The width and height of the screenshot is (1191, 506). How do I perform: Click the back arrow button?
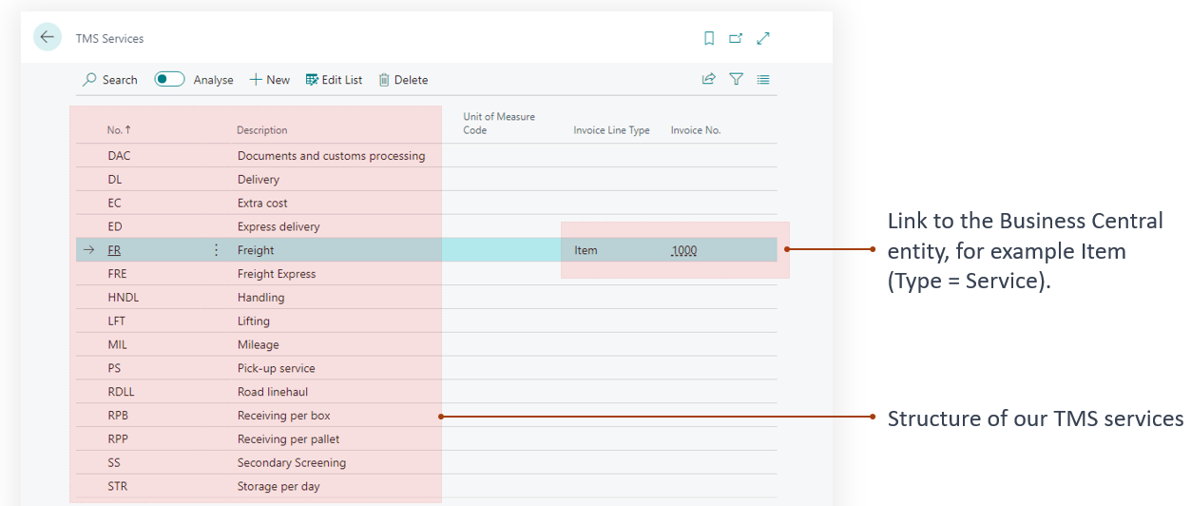[47, 37]
